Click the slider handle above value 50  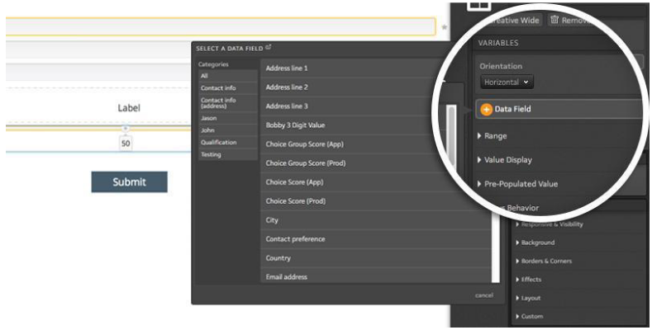point(125,128)
